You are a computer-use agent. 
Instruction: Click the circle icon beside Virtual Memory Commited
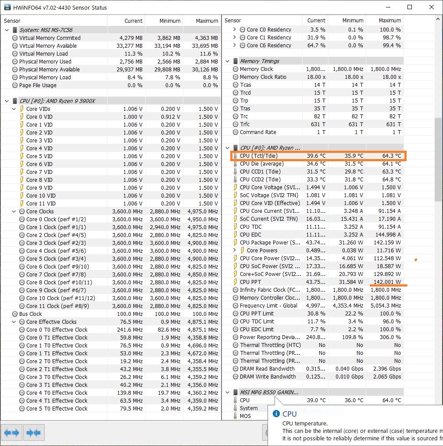(15, 38)
